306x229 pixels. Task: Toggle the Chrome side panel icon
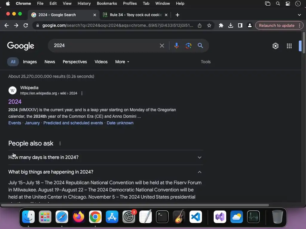coord(240,26)
